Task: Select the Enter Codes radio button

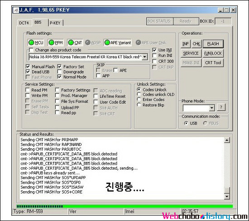Action: pyautogui.click(x=139, y=100)
